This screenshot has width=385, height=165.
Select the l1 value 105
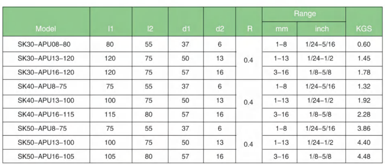click(111, 156)
